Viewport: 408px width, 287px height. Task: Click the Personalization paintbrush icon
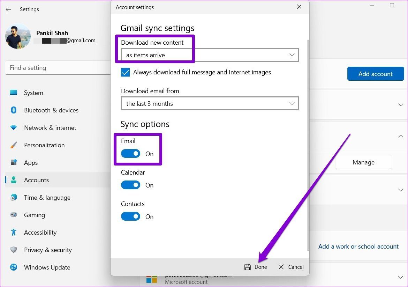click(x=14, y=145)
